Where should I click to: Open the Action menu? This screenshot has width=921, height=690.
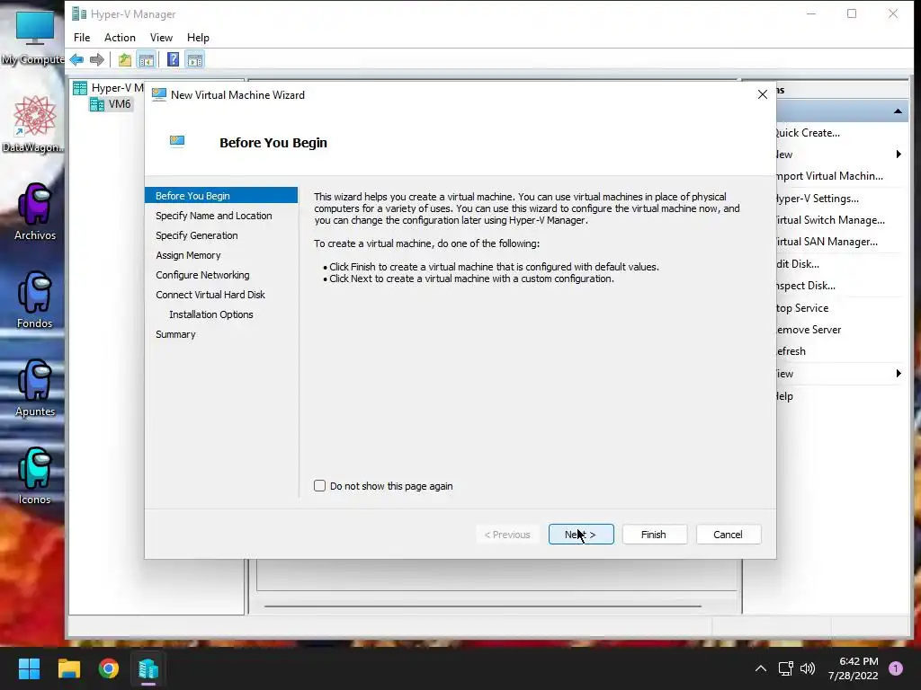120,38
